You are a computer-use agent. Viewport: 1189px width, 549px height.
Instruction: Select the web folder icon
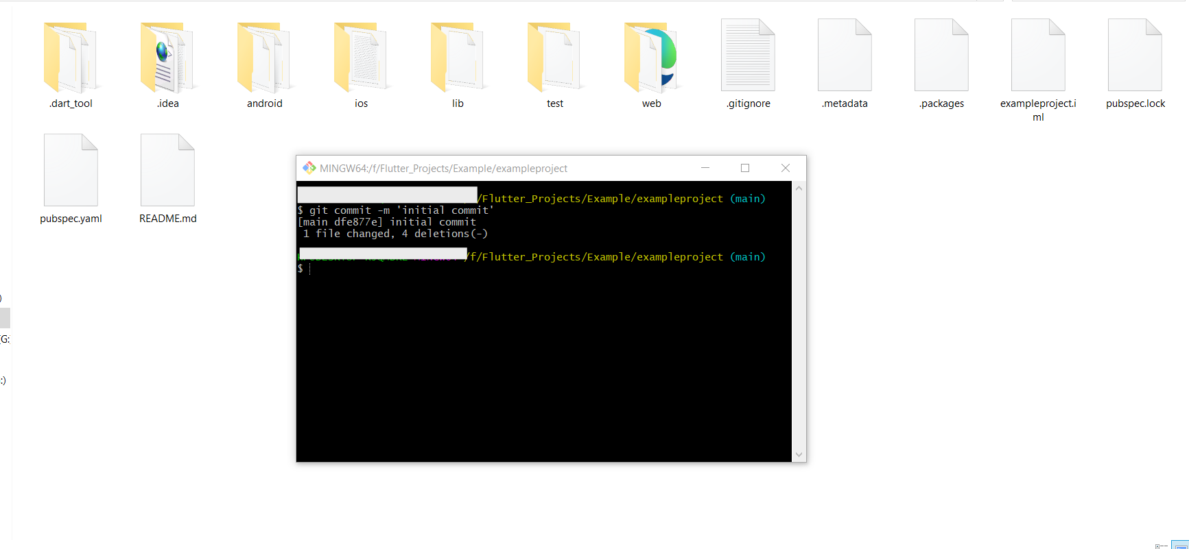pyautogui.click(x=651, y=58)
